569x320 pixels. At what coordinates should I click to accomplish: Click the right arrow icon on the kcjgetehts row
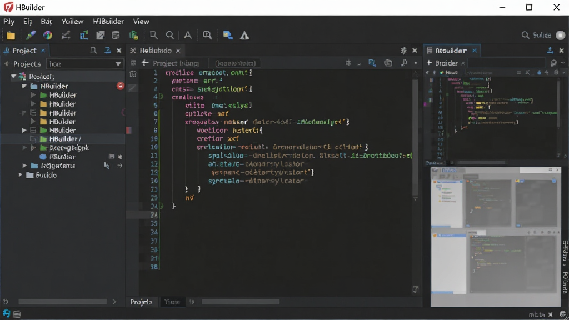click(x=120, y=166)
